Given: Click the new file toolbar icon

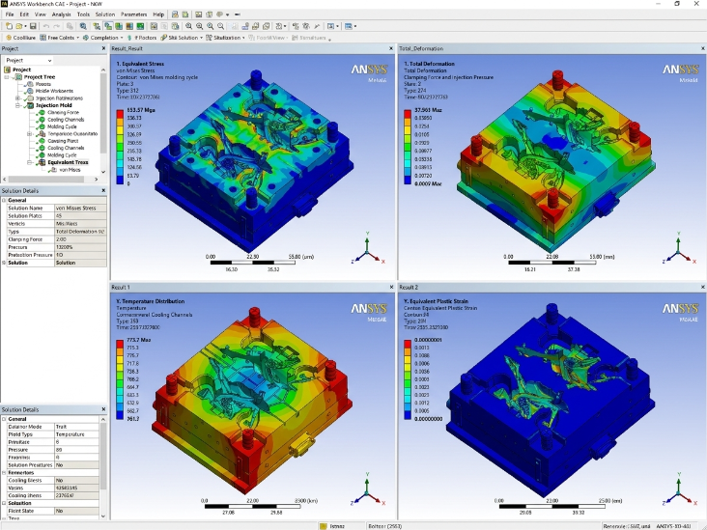Looking at the screenshot, I should click(9, 26).
